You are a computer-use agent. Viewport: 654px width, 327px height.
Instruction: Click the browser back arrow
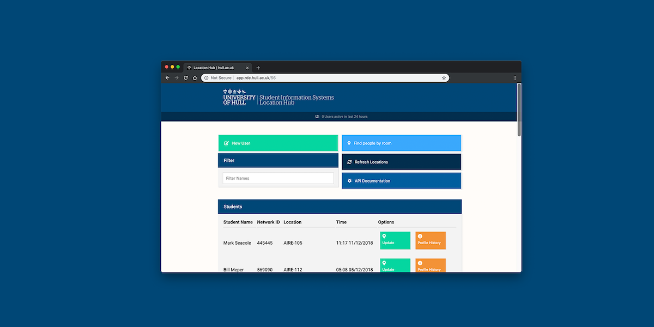(x=167, y=78)
